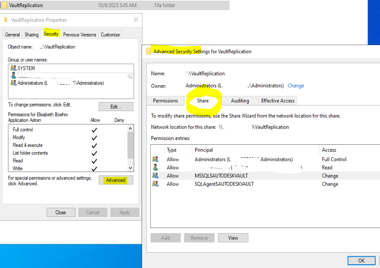Click the user icon on the Read access row

point(156,167)
